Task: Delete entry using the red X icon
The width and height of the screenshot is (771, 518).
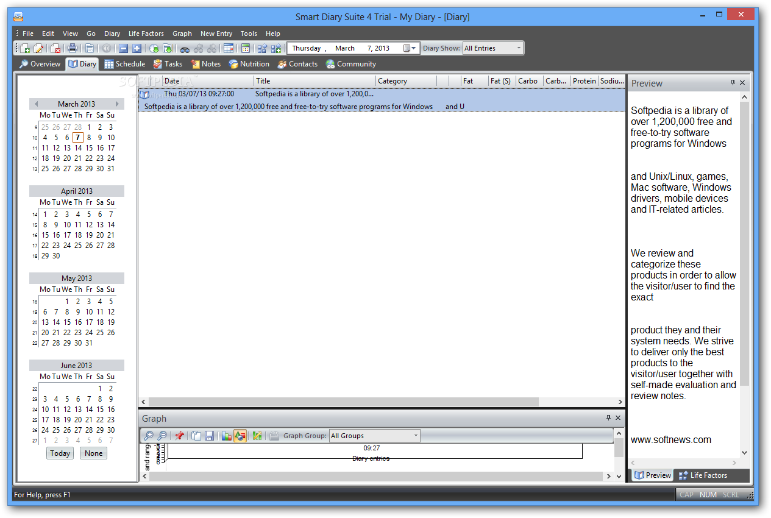Action: [55, 49]
